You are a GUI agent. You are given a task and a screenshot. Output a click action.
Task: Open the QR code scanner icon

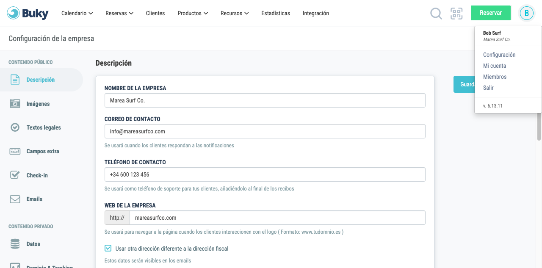[456, 13]
